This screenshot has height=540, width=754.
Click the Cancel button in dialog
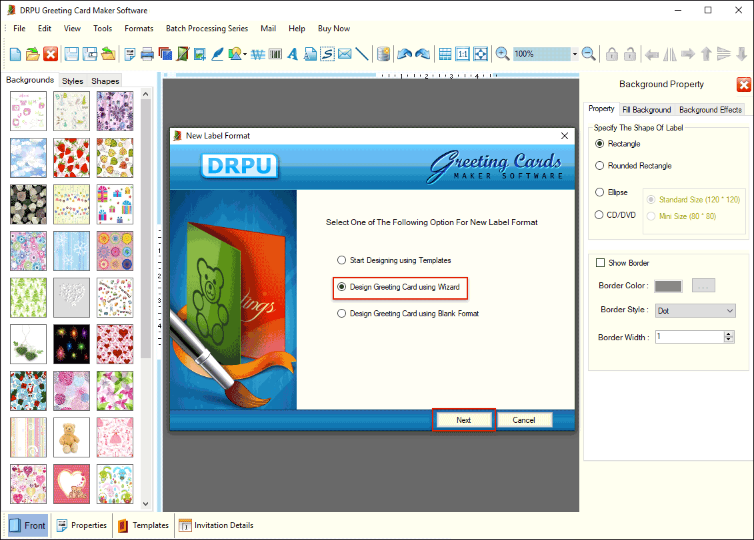point(523,420)
